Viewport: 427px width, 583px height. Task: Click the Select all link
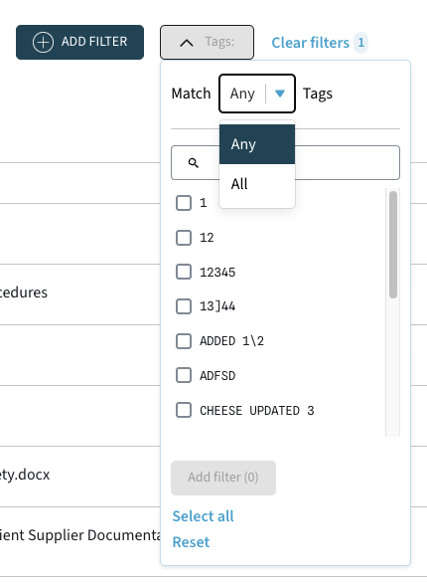(203, 516)
